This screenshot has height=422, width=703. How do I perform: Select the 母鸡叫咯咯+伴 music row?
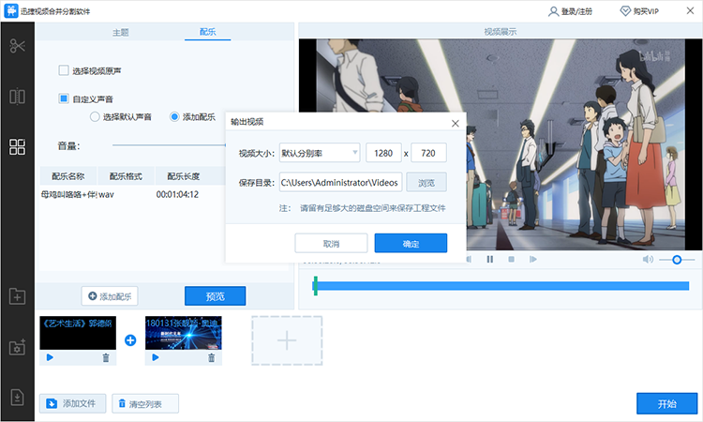click(x=132, y=194)
